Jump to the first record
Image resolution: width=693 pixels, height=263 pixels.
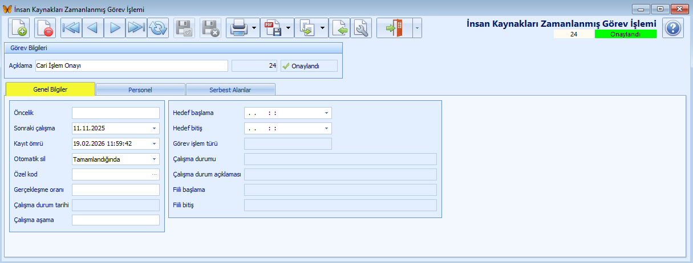coord(71,27)
